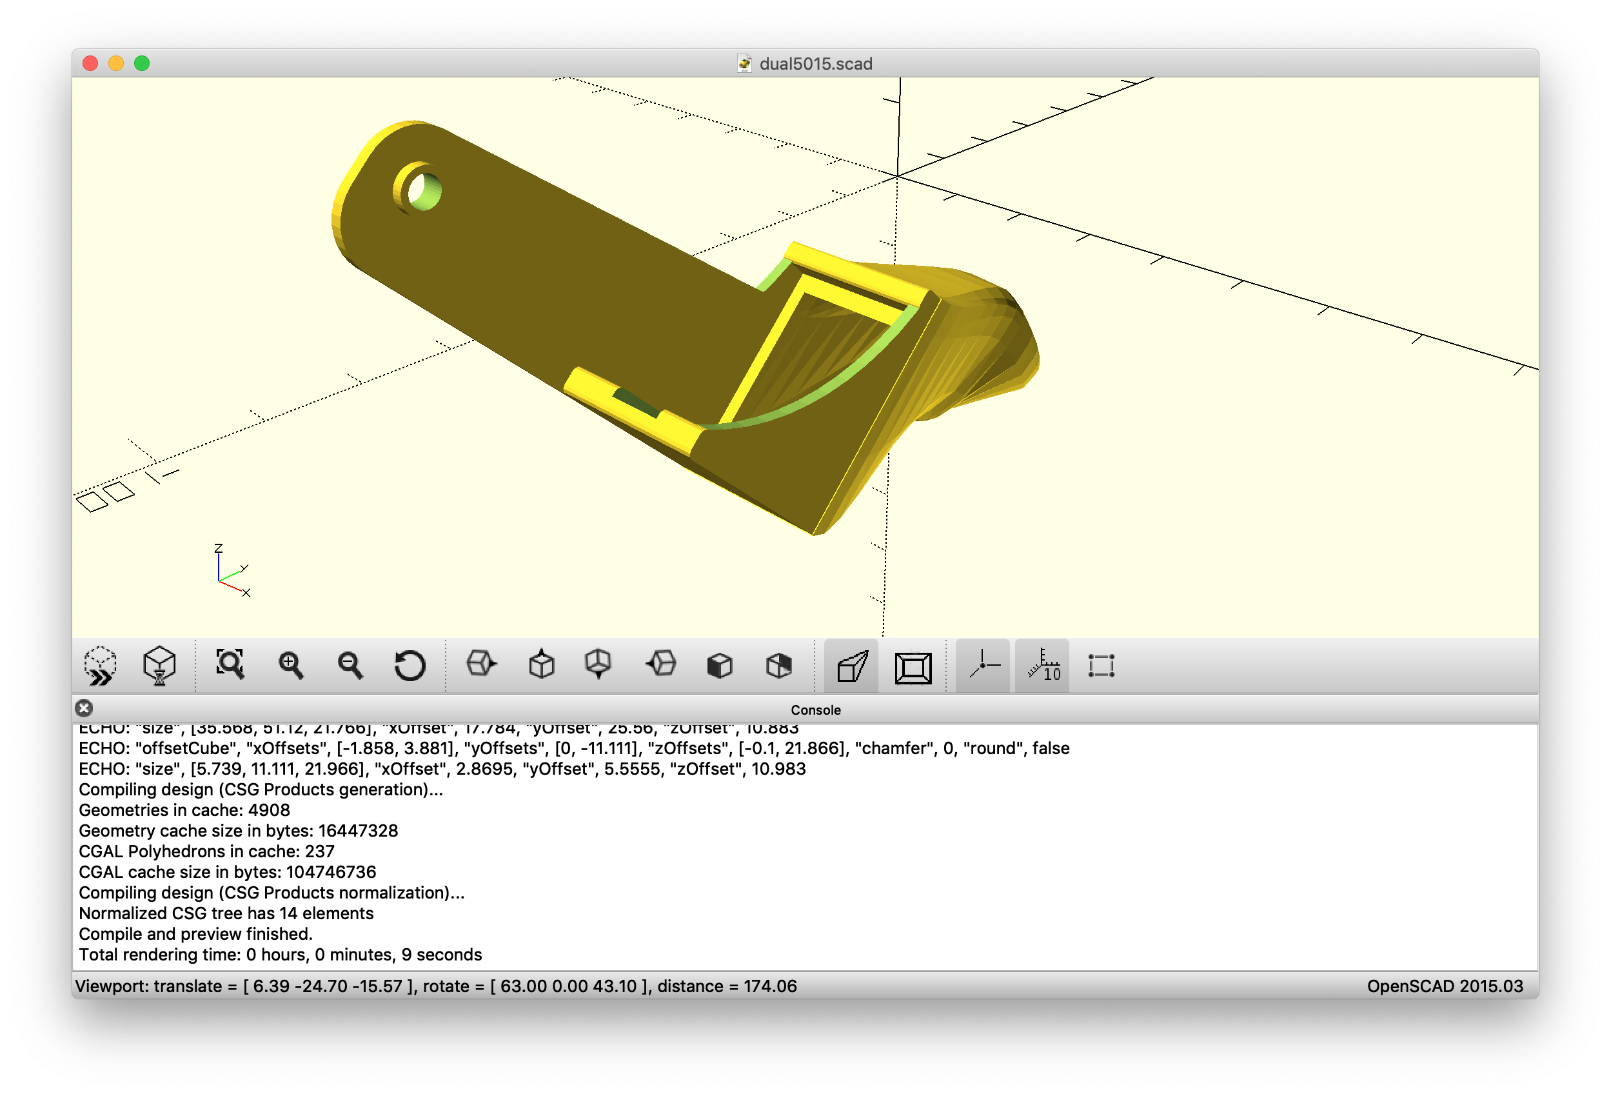
Task: Switch to the Front view cube
Action: point(720,666)
